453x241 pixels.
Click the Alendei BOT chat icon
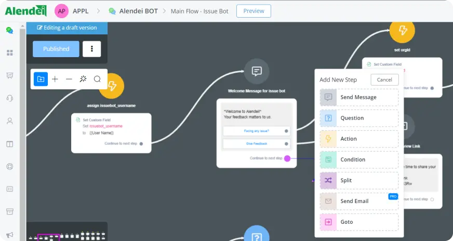(x=112, y=11)
